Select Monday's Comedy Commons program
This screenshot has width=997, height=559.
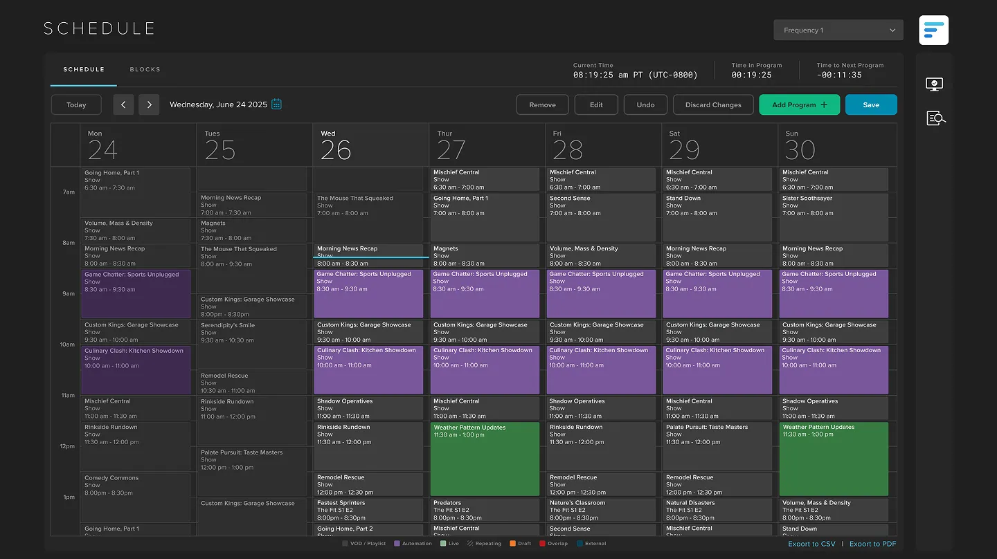(136, 497)
